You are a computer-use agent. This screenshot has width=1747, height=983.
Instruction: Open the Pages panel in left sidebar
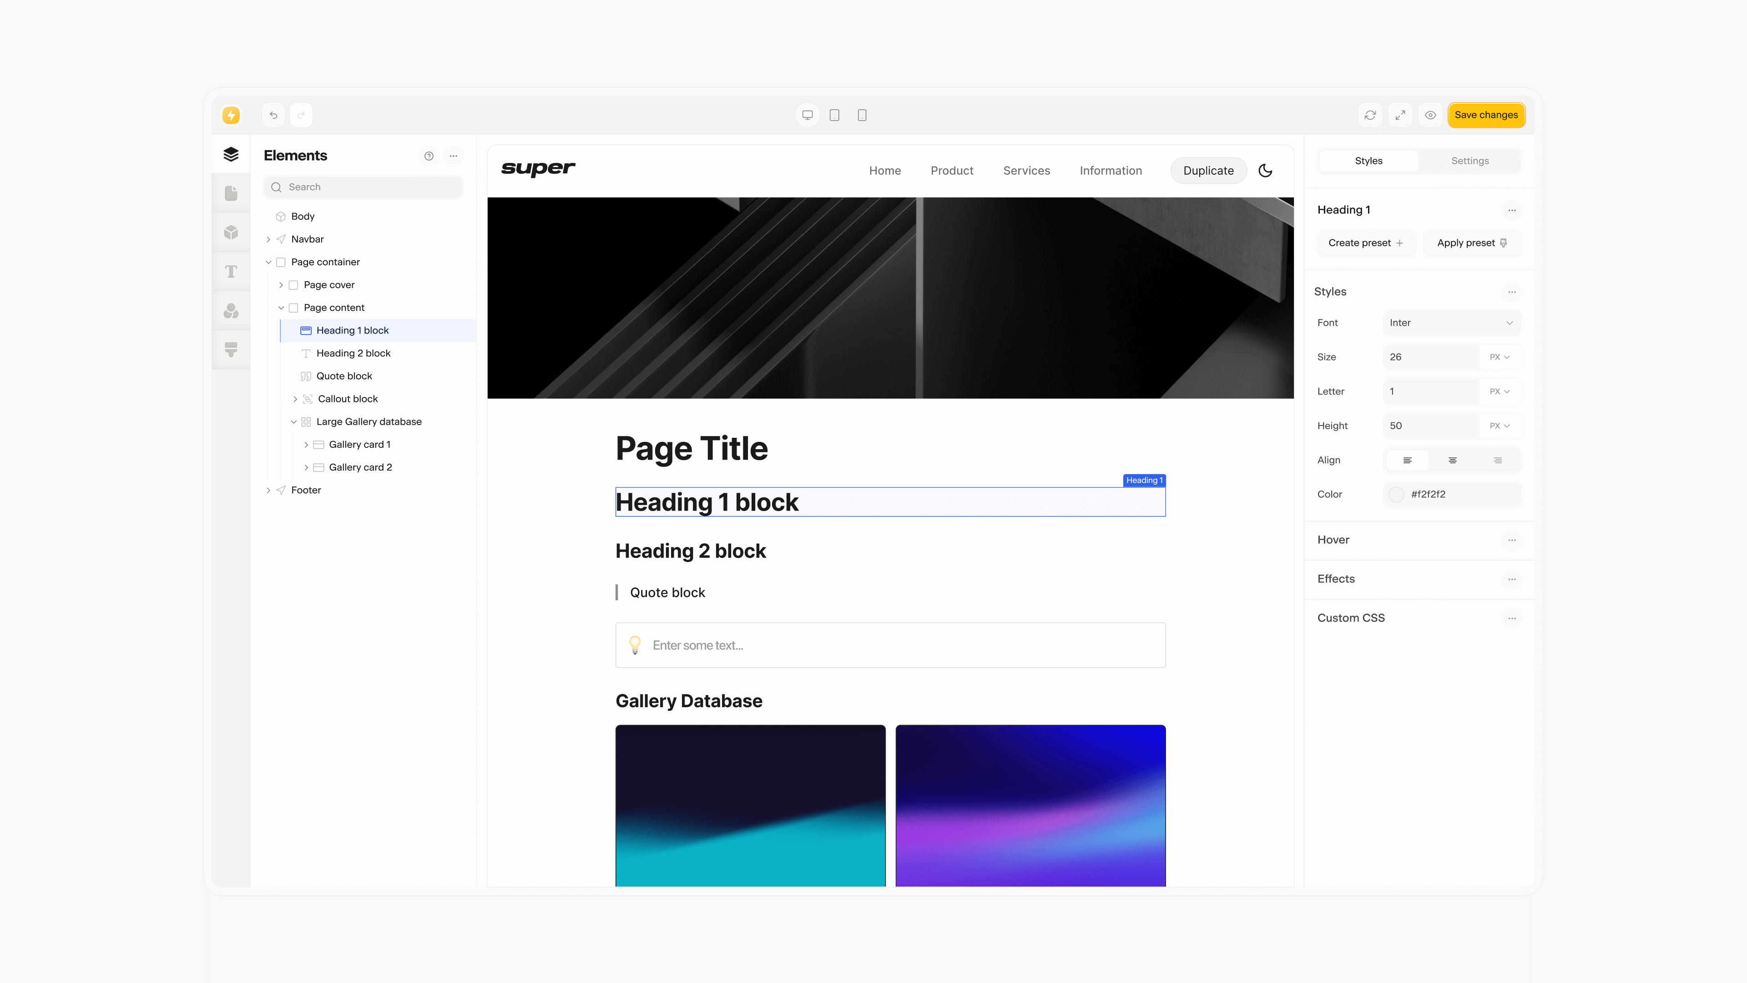(x=231, y=193)
